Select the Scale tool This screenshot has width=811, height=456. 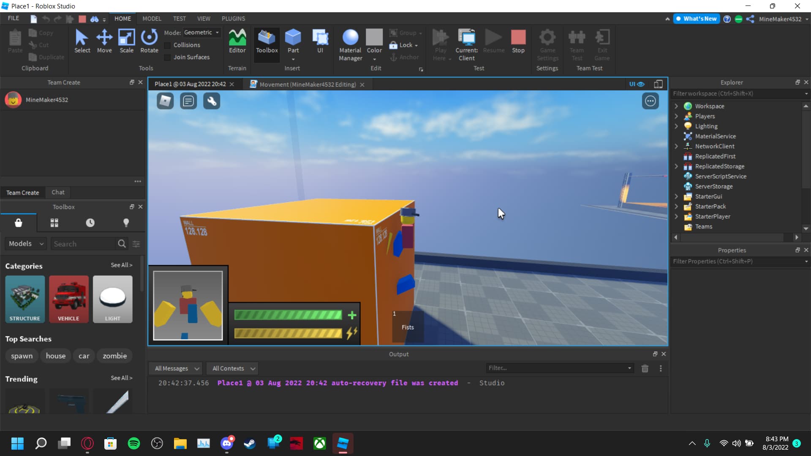click(x=126, y=41)
